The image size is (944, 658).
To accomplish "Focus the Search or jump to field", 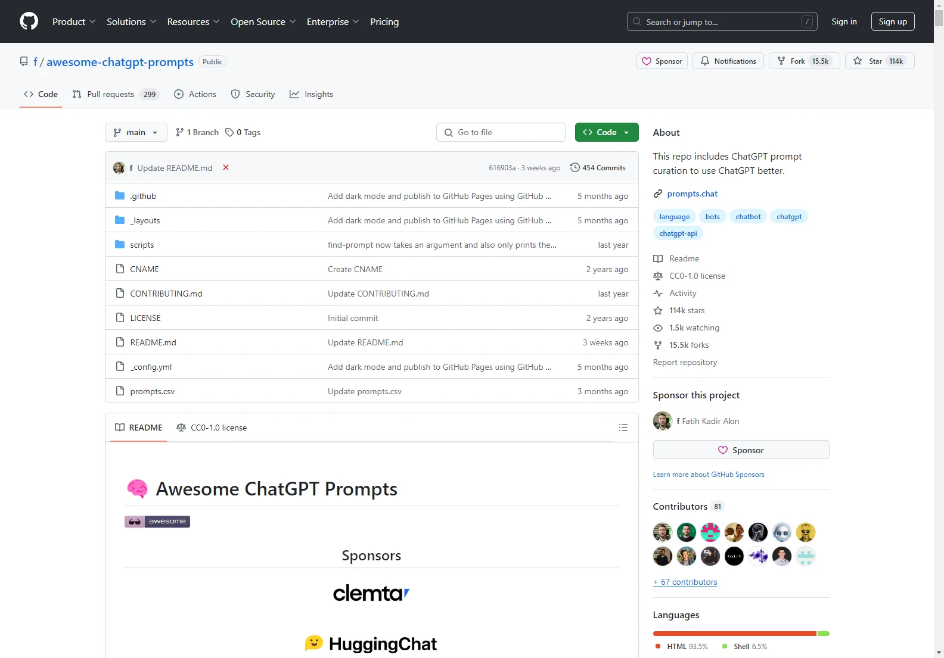I will 722,21.
